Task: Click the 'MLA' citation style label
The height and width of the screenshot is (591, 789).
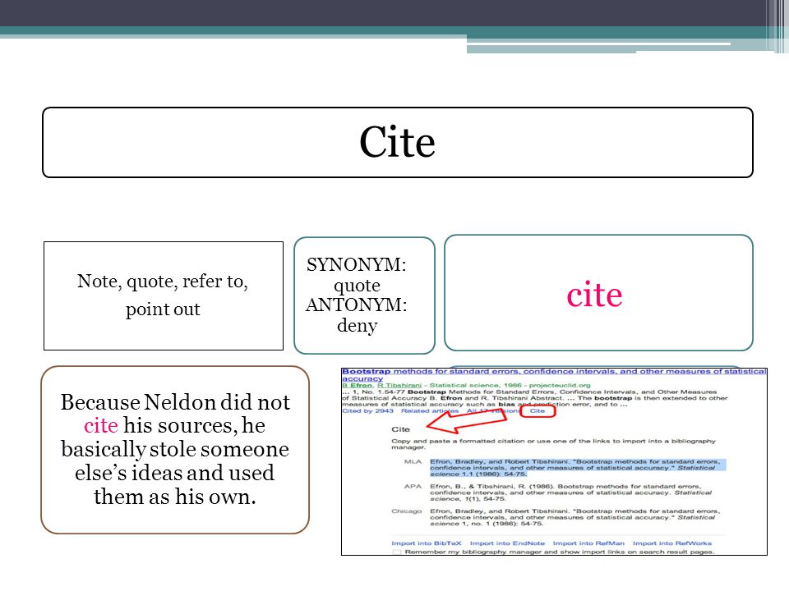Action: click(x=413, y=461)
